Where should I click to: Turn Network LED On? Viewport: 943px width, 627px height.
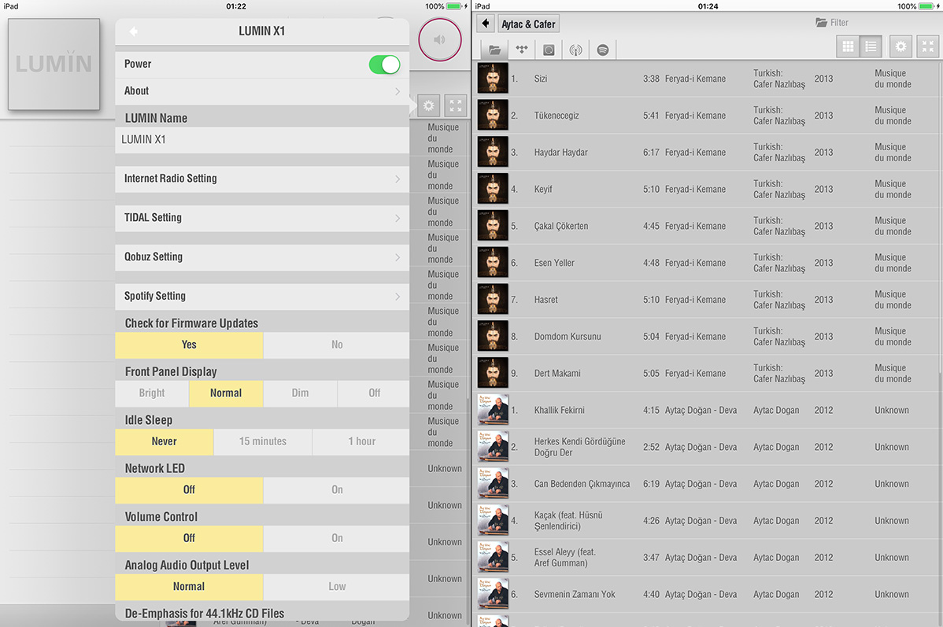coord(336,489)
